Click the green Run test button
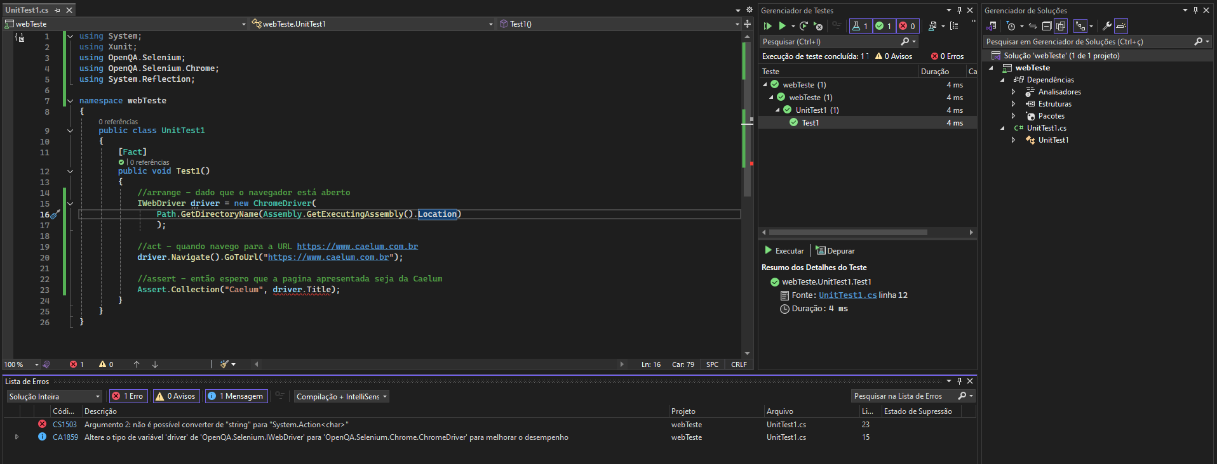Screen dimensions: 1217x464 [783, 26]
